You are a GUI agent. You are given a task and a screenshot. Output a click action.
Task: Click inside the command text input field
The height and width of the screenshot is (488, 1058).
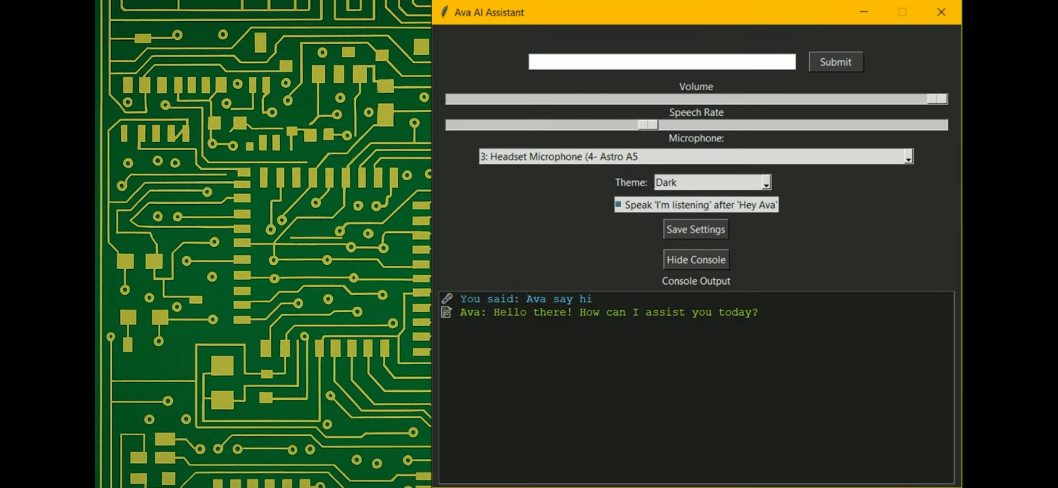662,61
